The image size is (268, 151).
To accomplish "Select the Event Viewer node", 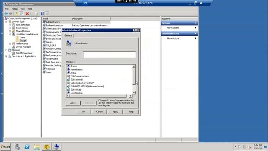I will point(22,28).
